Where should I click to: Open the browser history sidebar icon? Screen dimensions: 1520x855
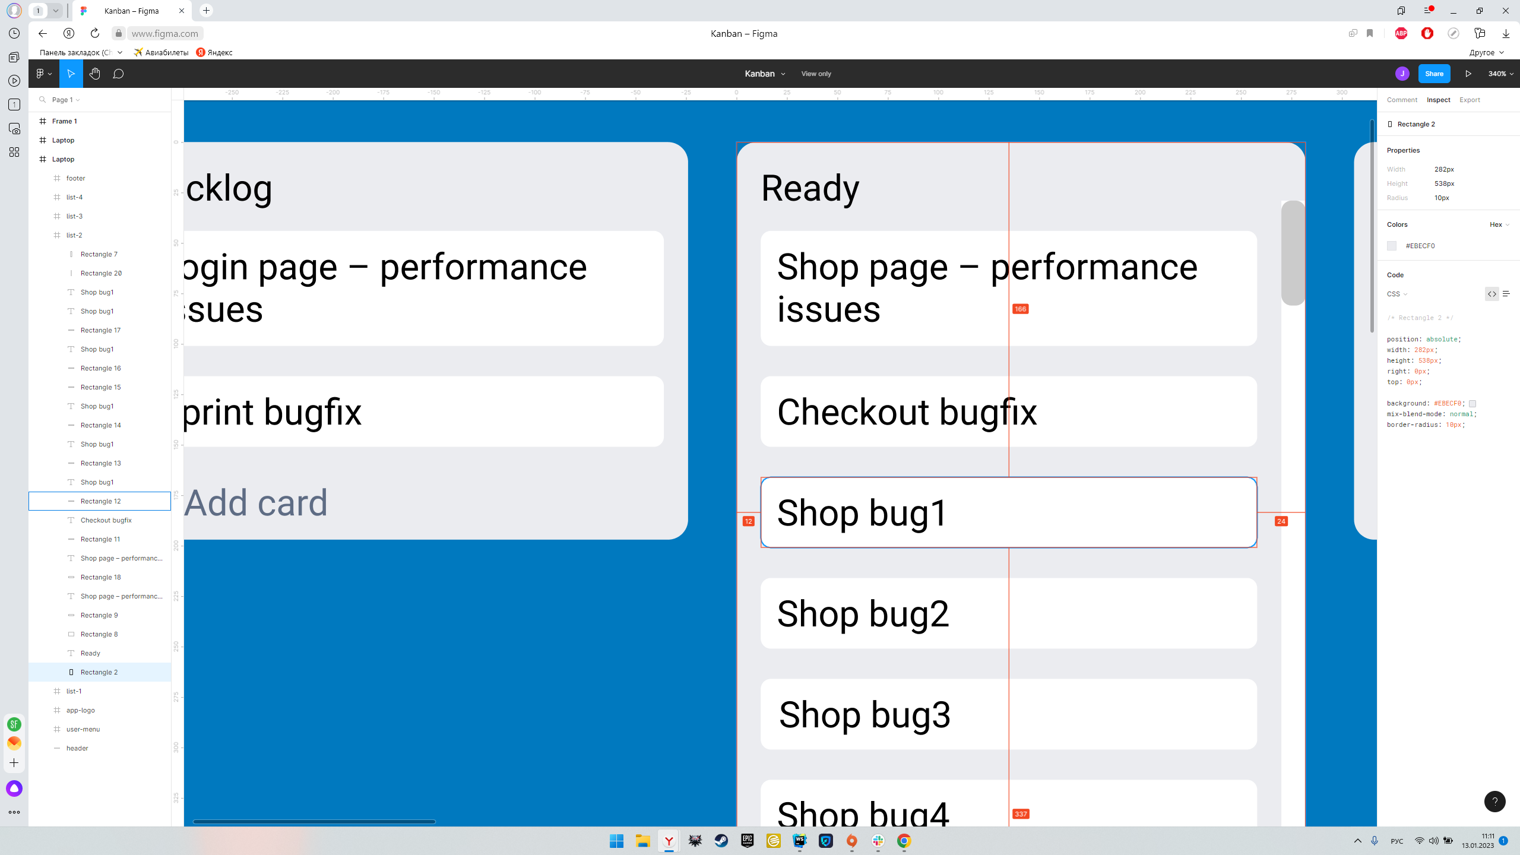14,33
